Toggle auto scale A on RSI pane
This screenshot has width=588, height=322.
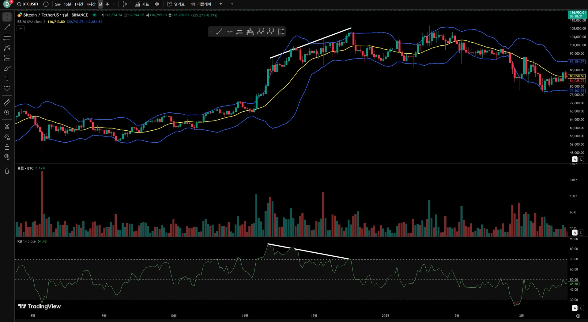[575, 308]
